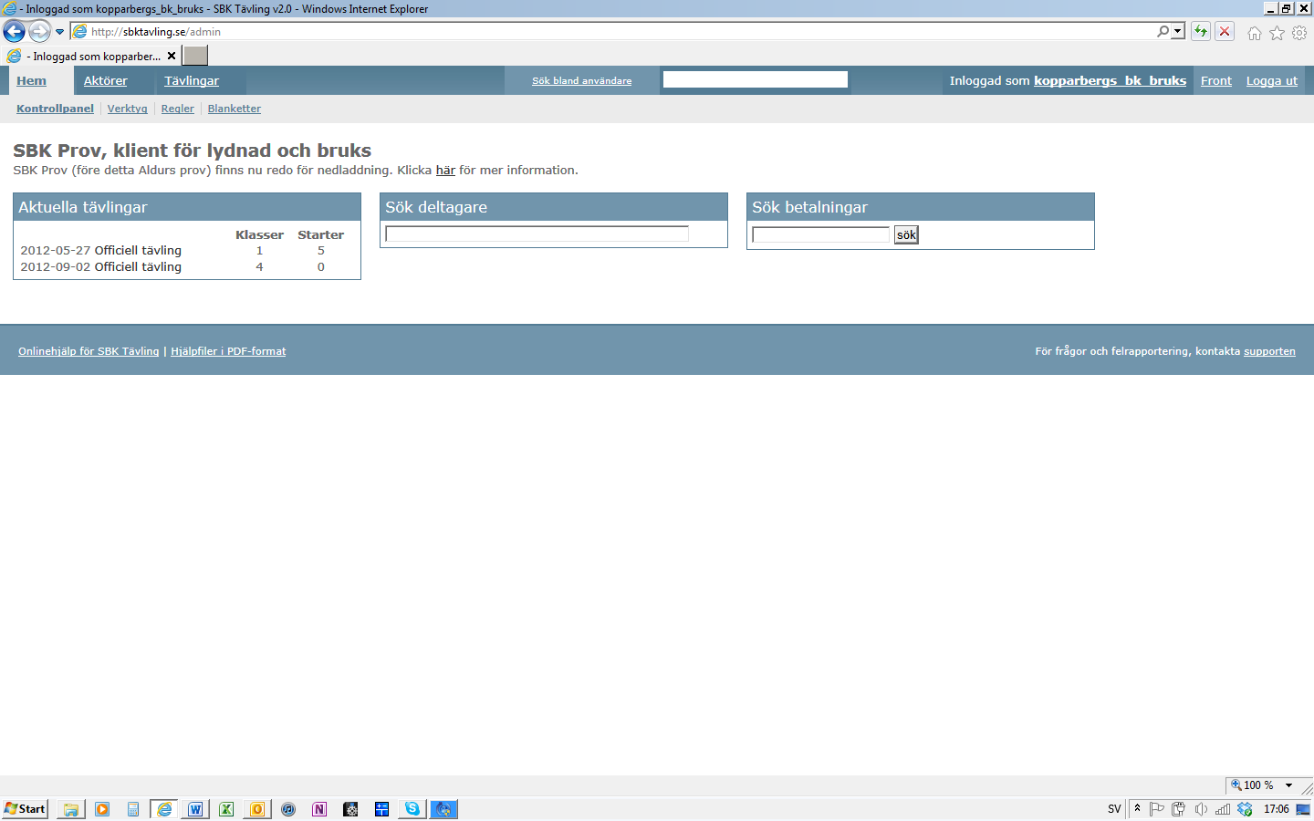Select the Inloggad som kopparber... tab
This screenshot has height=821, width=1314.
tap(91, 56)
